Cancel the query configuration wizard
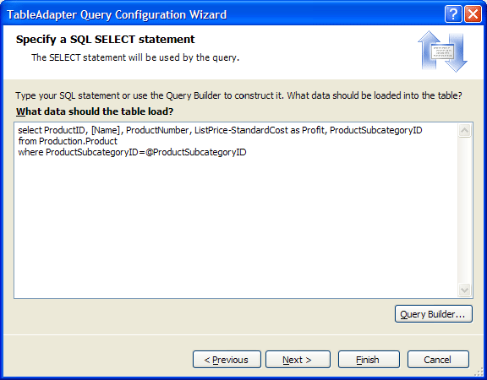487x380 pixels. [x=438, y=360]
